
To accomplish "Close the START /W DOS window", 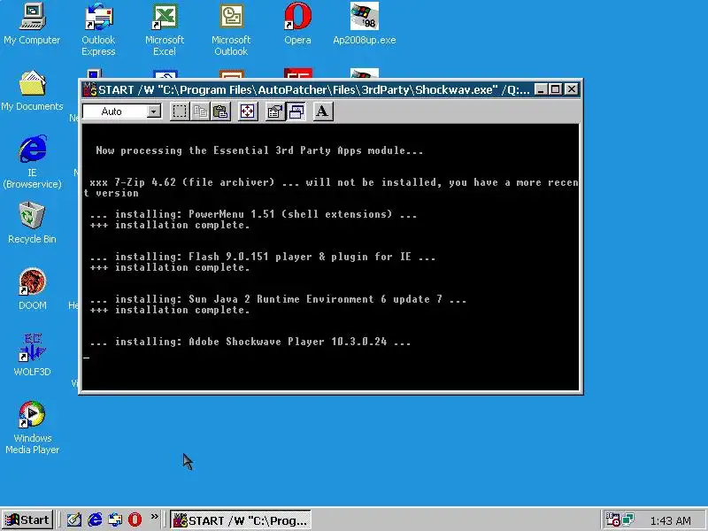I will [x=571, y=89].
